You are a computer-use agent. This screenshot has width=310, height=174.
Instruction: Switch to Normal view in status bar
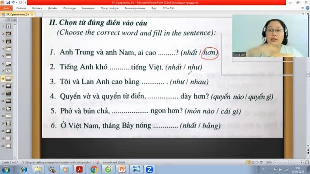248,162
